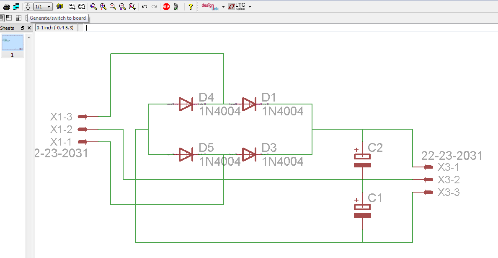Open the Print dialog icon
498x258 pixels.
point(6,6)
